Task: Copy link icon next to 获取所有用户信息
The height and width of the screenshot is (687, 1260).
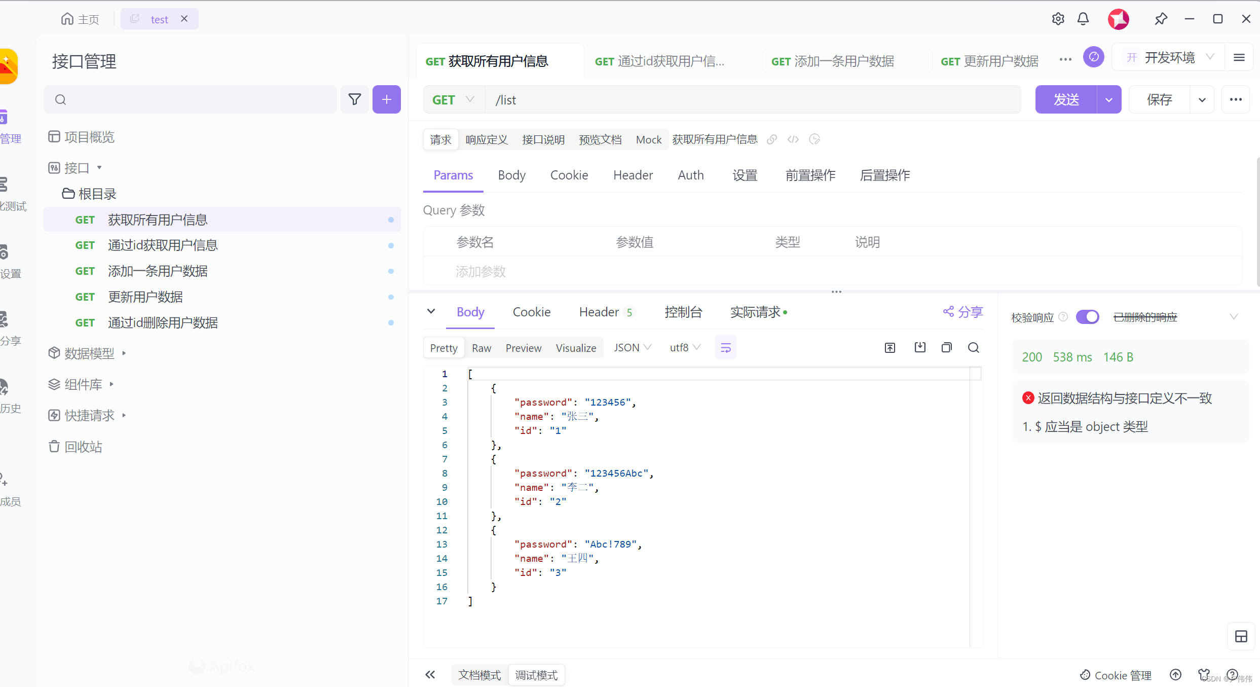Action: point(772,139)
